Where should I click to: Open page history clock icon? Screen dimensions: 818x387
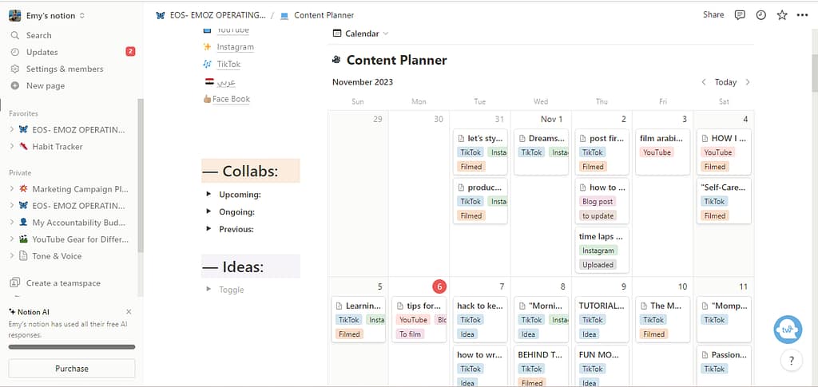tap(760, 15)
